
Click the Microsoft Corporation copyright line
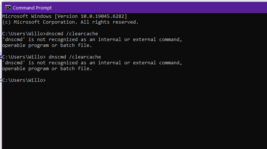pos(70,22)
